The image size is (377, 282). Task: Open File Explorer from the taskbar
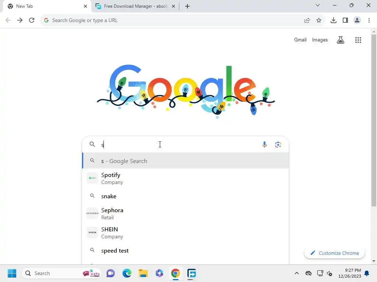[x=143, y=273]
